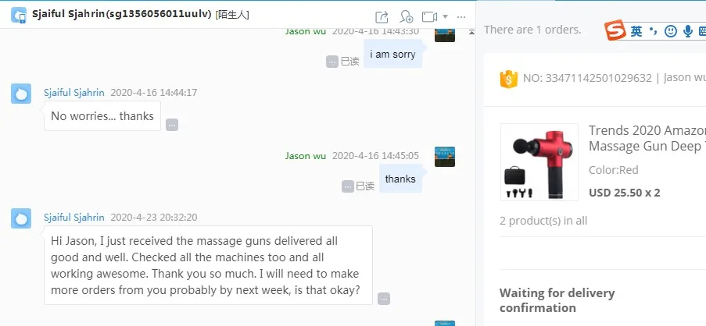Screen dimensions: 706x326
Task: Click Sjaiful Sjahrin sender name at 14:44:17
Action: (73, 93)
